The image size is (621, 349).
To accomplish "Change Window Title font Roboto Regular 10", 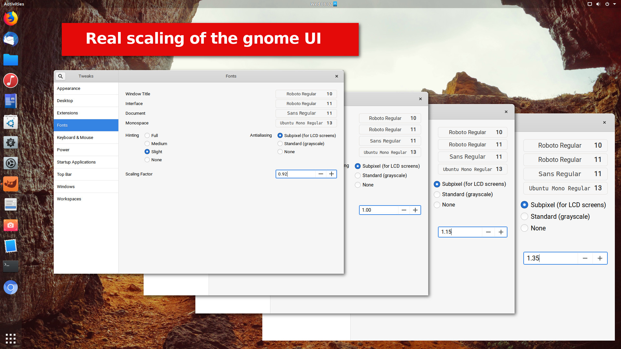I will click(306, 94).
